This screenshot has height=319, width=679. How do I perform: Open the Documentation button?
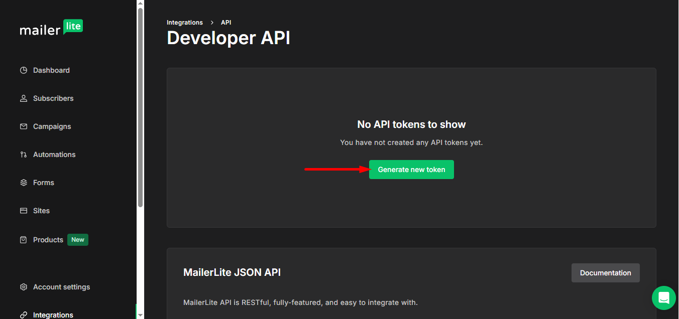(x=605, y=273)
